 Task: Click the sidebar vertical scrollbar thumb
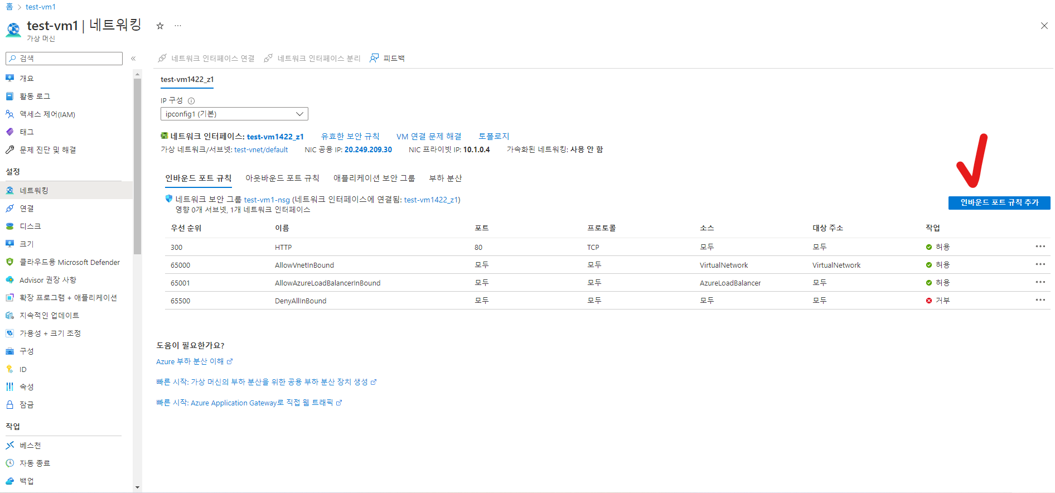coord(137,166)
